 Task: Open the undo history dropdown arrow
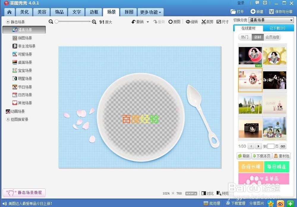point(148,22)
